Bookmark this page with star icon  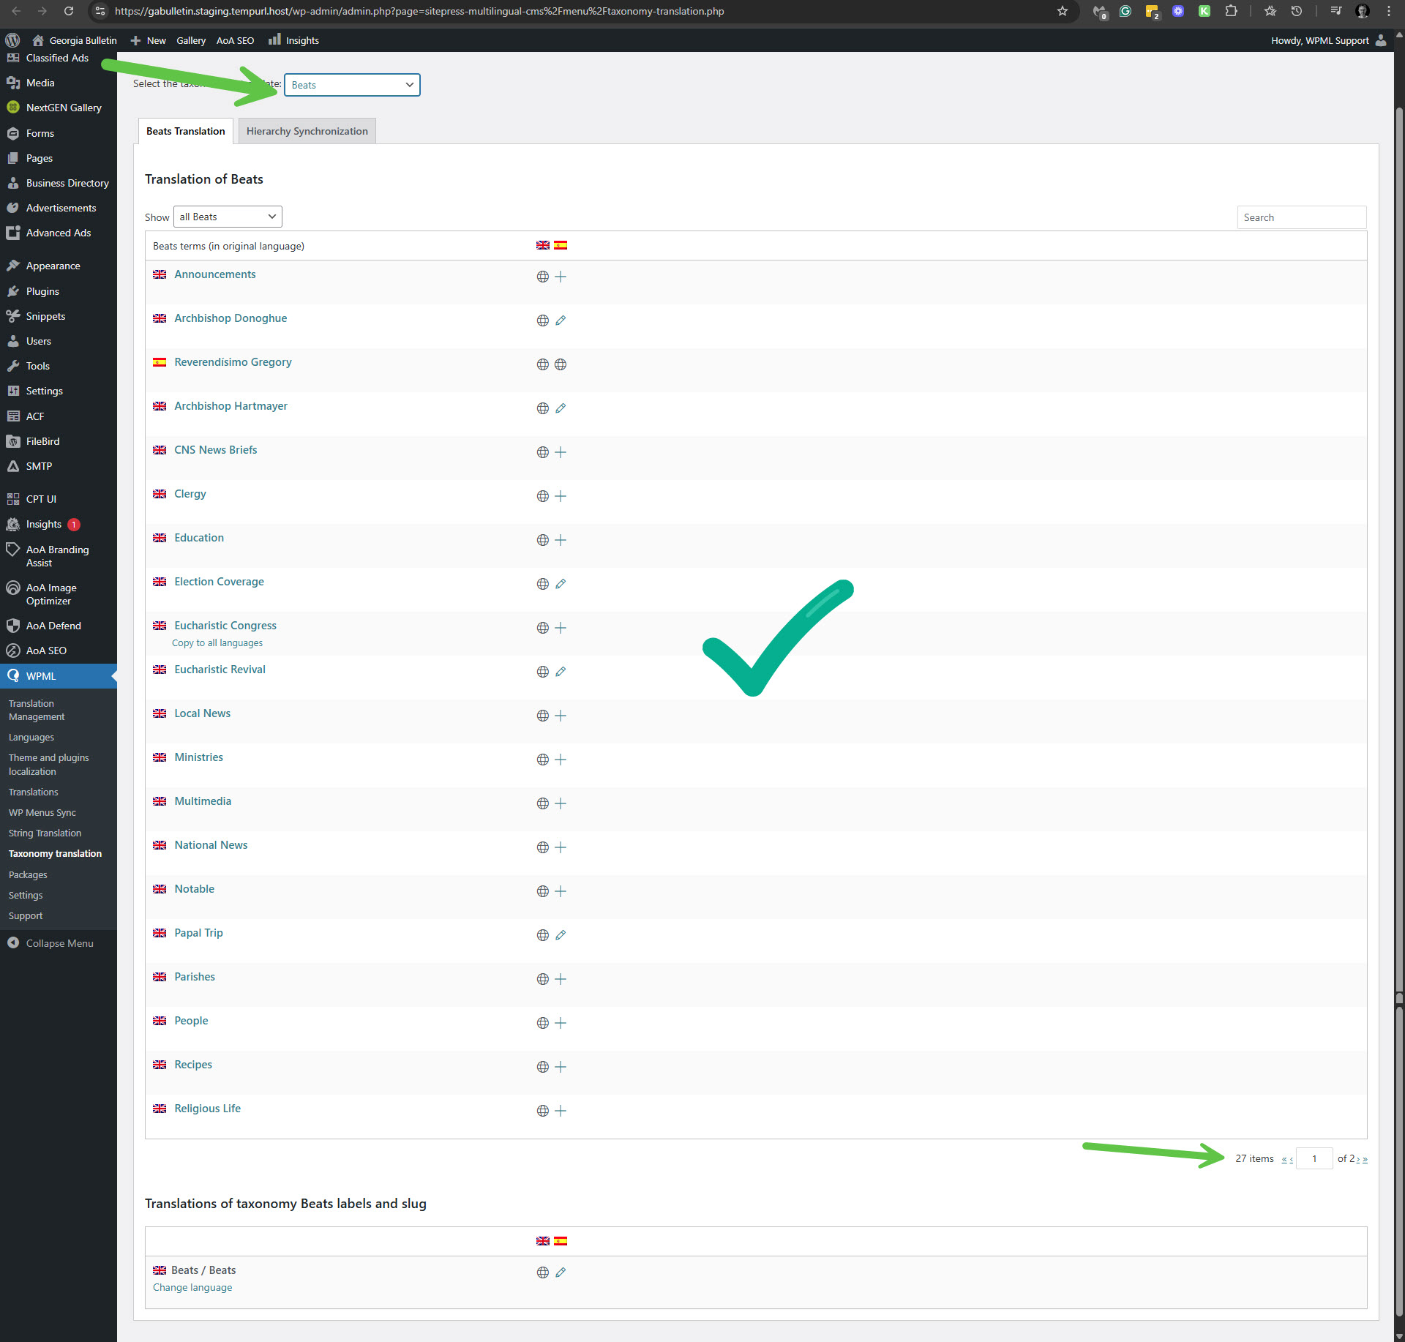[1063, 11]
